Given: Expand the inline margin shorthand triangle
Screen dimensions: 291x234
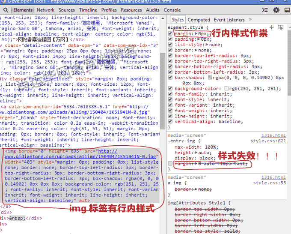Looking at the screenshot, I should (196, 33).
